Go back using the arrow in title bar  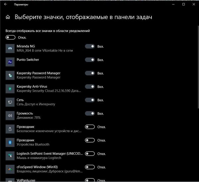tap(6, 4)
